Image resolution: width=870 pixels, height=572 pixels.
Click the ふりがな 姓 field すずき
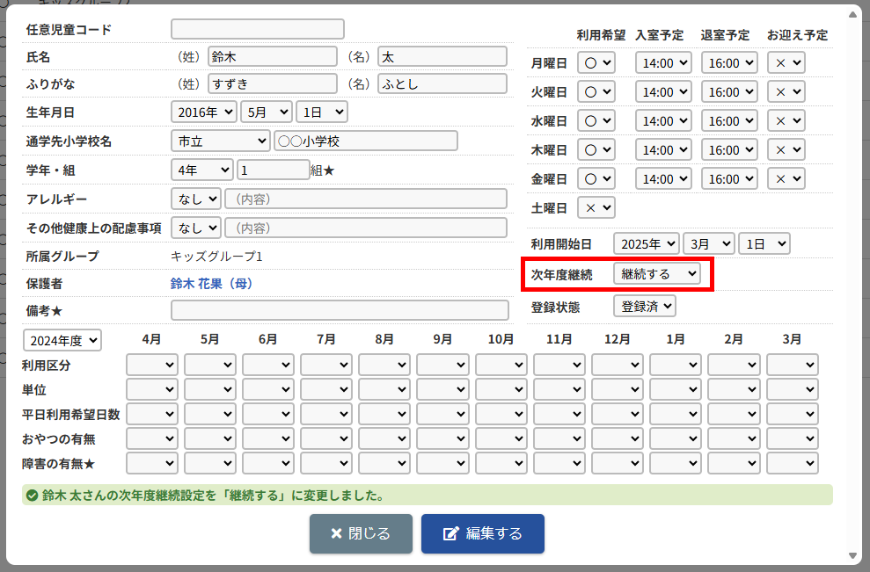pos(272,84)
